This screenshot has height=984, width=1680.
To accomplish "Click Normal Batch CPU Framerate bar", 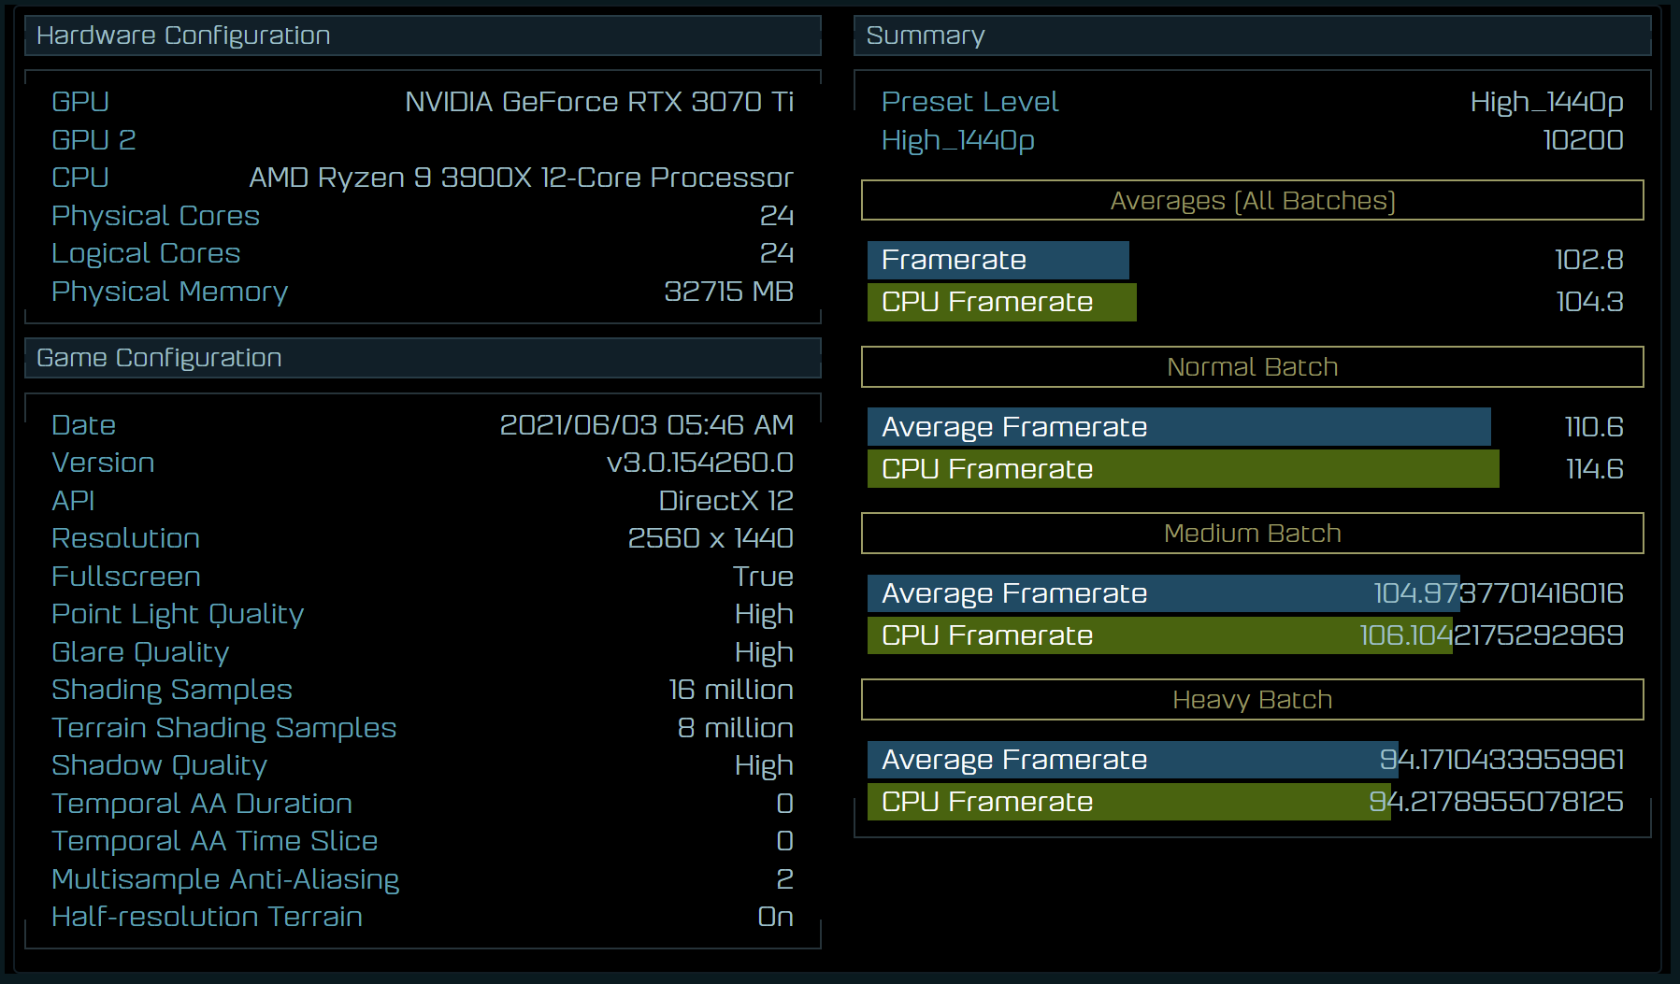I will pos(1184,469).
